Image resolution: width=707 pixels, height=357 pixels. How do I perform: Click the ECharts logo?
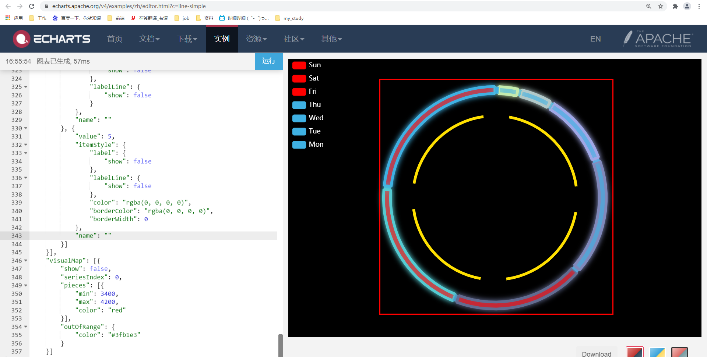pos(52,39)
